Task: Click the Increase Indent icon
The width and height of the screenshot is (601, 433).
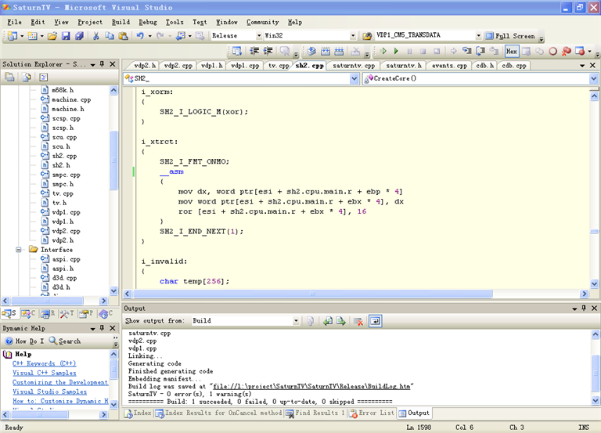Action: click(x=268, y=51)
